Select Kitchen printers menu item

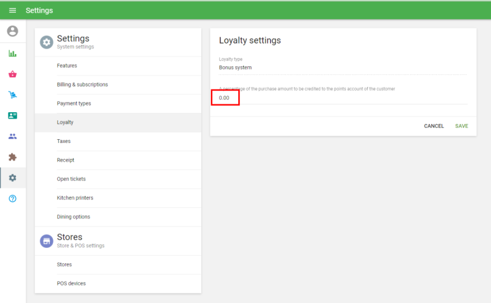point(75,198)
